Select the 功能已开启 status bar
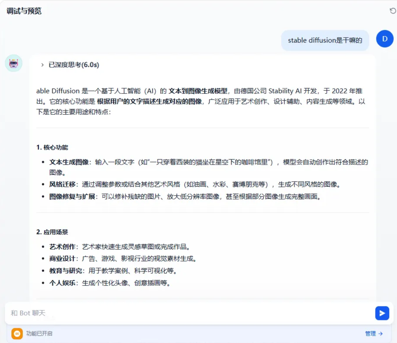Image resolution: width=397 pixels, height=343 pixels. (198, 333)
